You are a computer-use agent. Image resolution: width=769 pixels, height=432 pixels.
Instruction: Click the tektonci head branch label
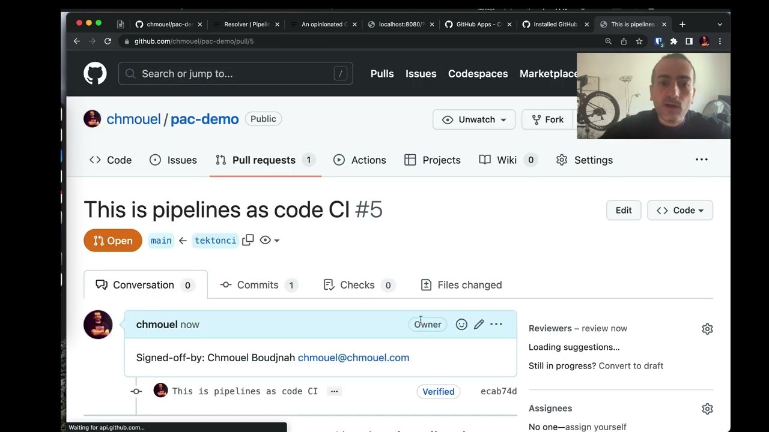pos(215,240)
